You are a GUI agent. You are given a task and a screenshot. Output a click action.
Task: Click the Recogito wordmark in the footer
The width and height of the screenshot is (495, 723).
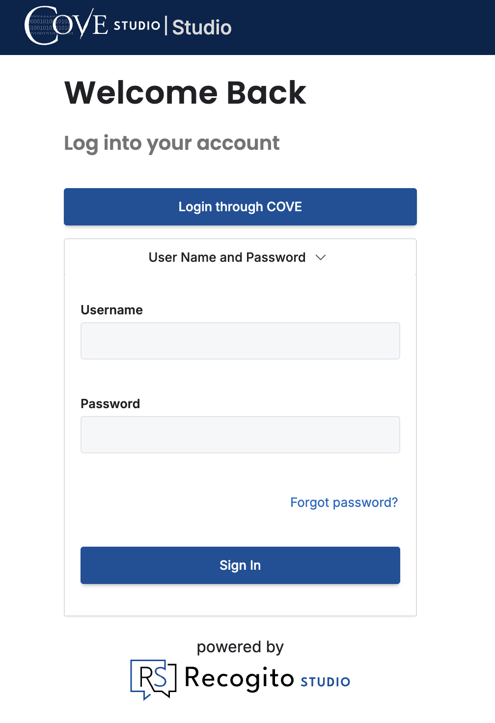239,678
